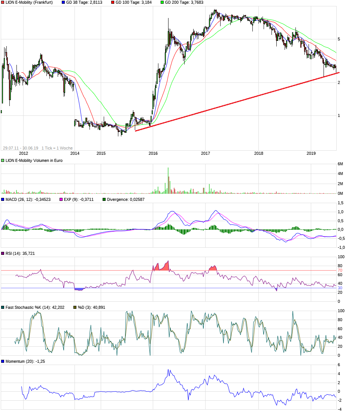Click the blue 30 RSI oversold level label
Screen dimensions: 352x413
coord(340,288)
